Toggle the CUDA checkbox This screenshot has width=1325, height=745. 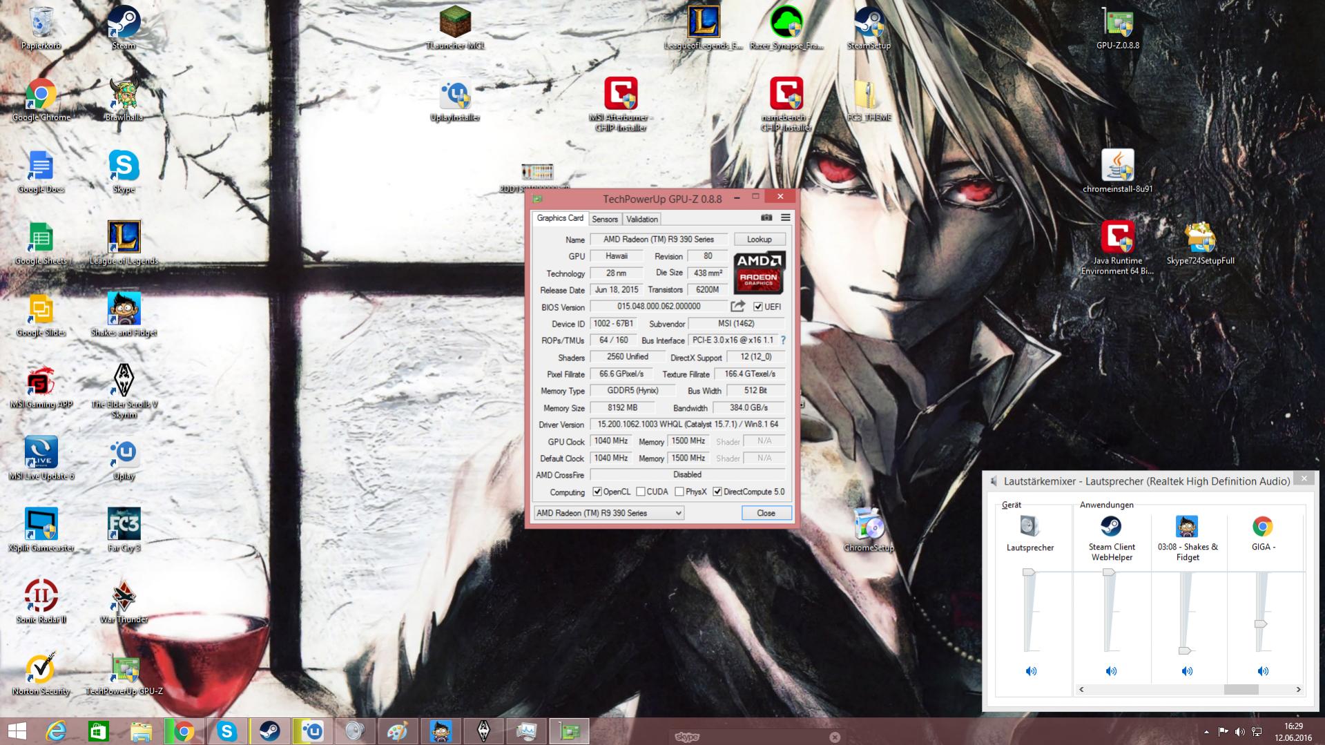click(x=641, y=492)
